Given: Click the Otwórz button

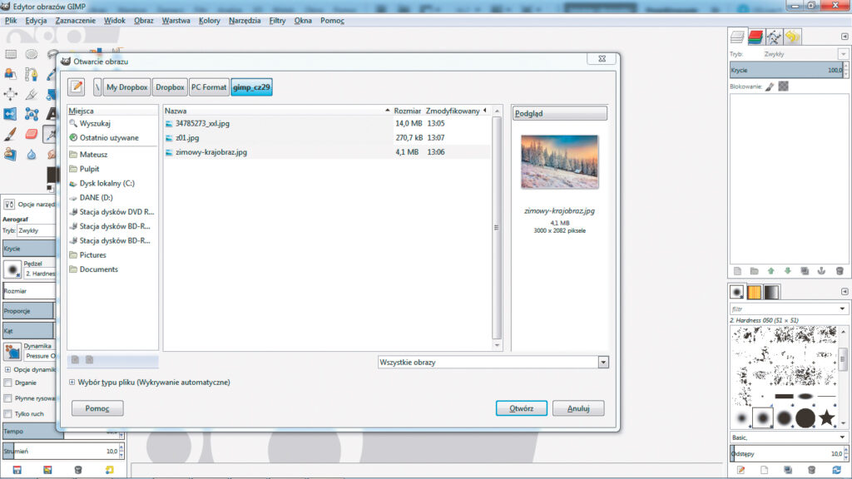Looking at the screenshot, I should click(521, 408).
